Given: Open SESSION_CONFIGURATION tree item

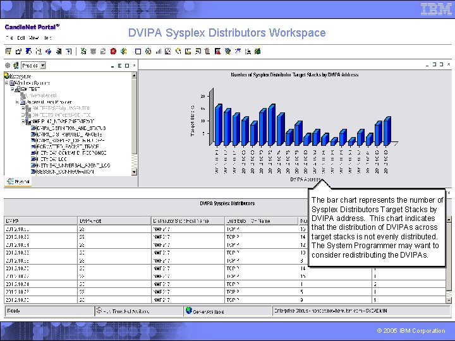Looking at the screenshot, I should [x=64, y=172].
